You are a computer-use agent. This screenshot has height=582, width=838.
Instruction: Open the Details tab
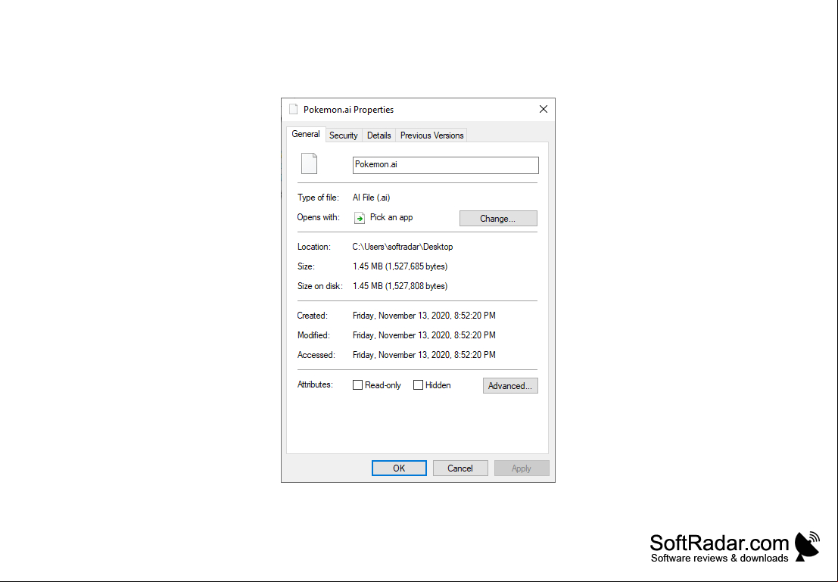pos(379,135)
